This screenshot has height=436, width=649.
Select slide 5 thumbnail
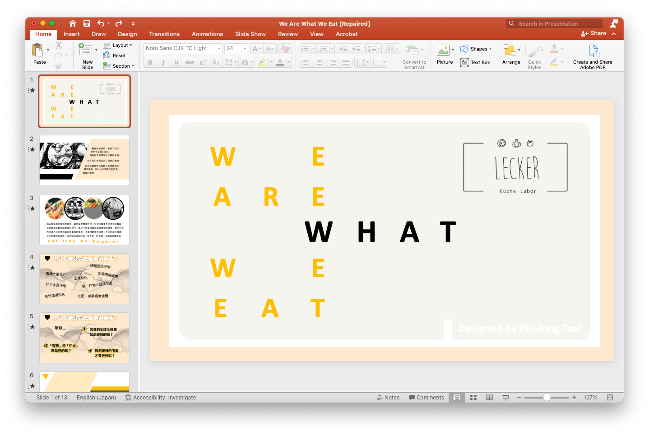click(84, 338)
